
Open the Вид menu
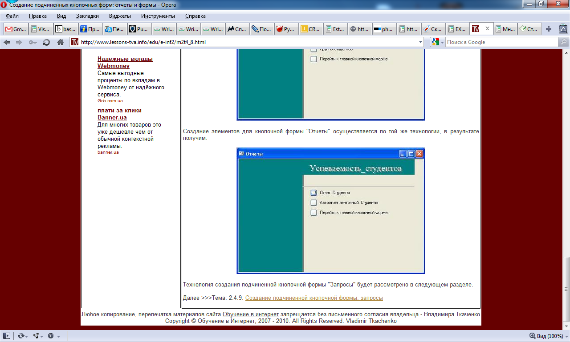[x=61, y=16]
